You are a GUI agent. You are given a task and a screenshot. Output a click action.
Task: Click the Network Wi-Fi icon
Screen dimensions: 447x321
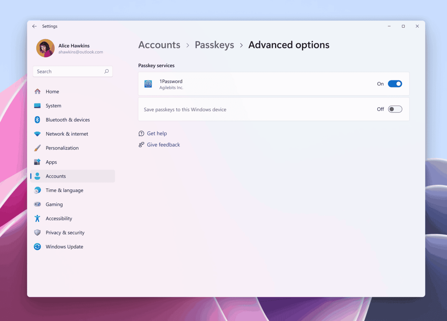pos(37,134)
